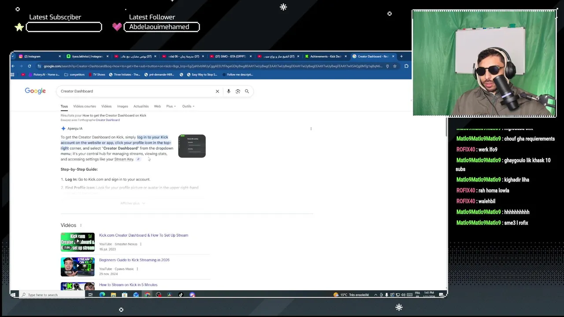Screen dimensions: 564x317
Task: Bookmark this page with the star icon
Action: coord(395,66)
